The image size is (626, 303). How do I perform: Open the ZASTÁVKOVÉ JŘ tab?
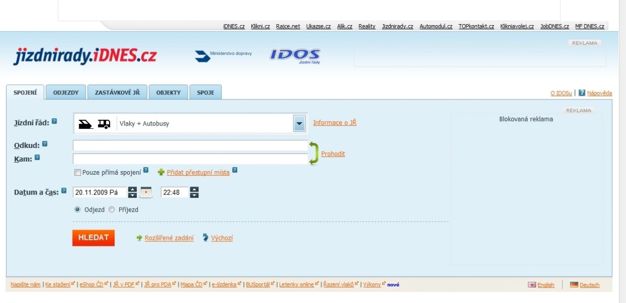pos(117,93)
